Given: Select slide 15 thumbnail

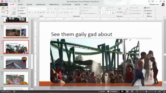Looking at the screenshot, I should pos(16,78).
